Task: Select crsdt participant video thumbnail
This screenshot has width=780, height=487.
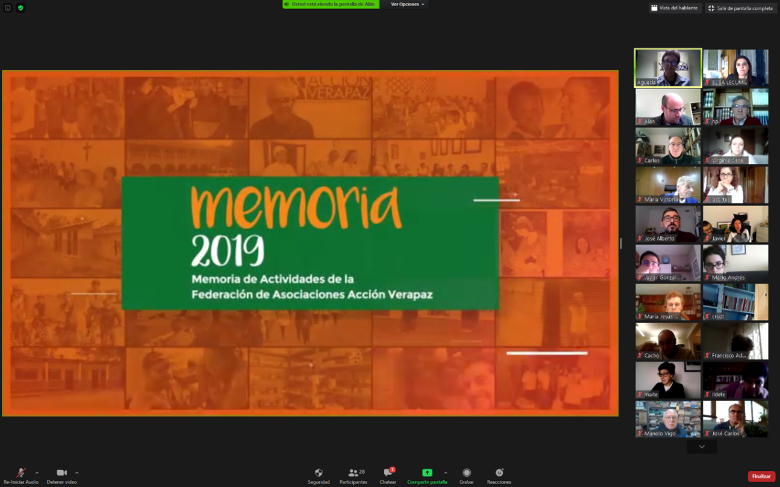Action: click(x=735, y=302)
